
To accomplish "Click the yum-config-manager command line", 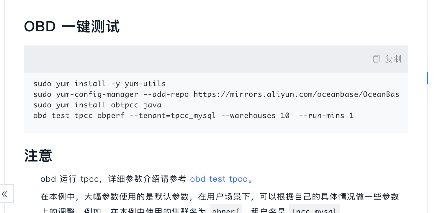I will point(216,94).
